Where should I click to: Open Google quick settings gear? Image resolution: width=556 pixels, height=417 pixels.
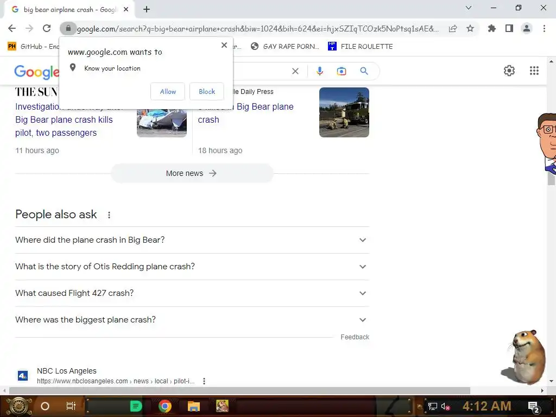click(x=509, y=71)
